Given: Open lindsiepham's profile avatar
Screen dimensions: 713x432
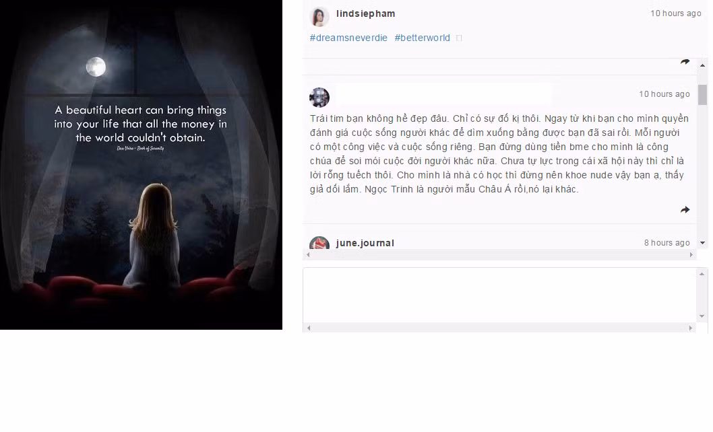Looking at the screenshot, I should [319, 17].
